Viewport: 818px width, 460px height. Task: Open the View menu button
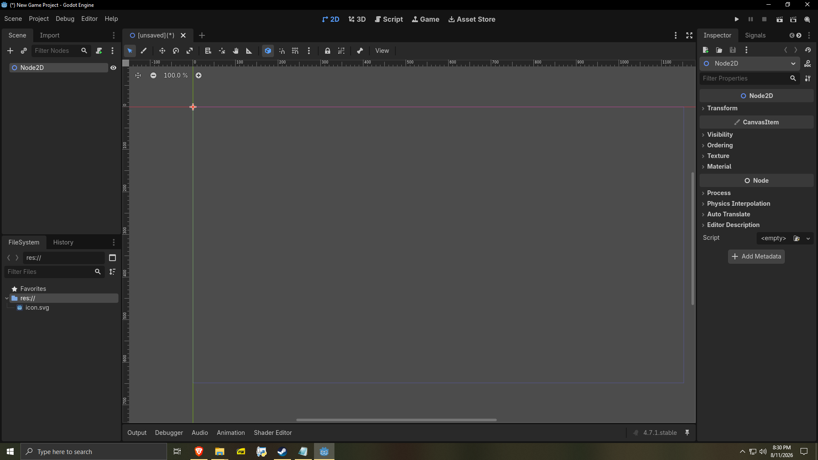pyautogui.click(x=382, y=51)
